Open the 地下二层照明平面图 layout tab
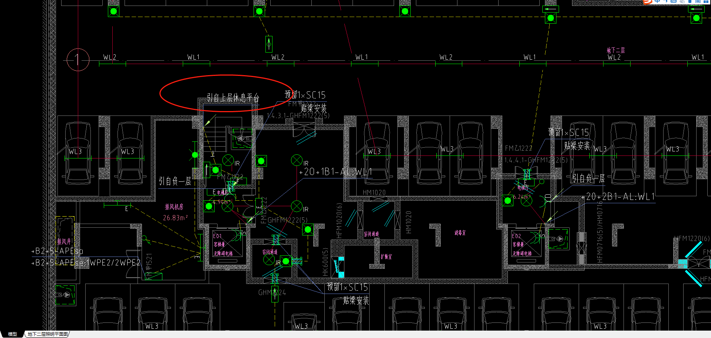The height and width of the screenshot is (338, 711). point(47,334)
